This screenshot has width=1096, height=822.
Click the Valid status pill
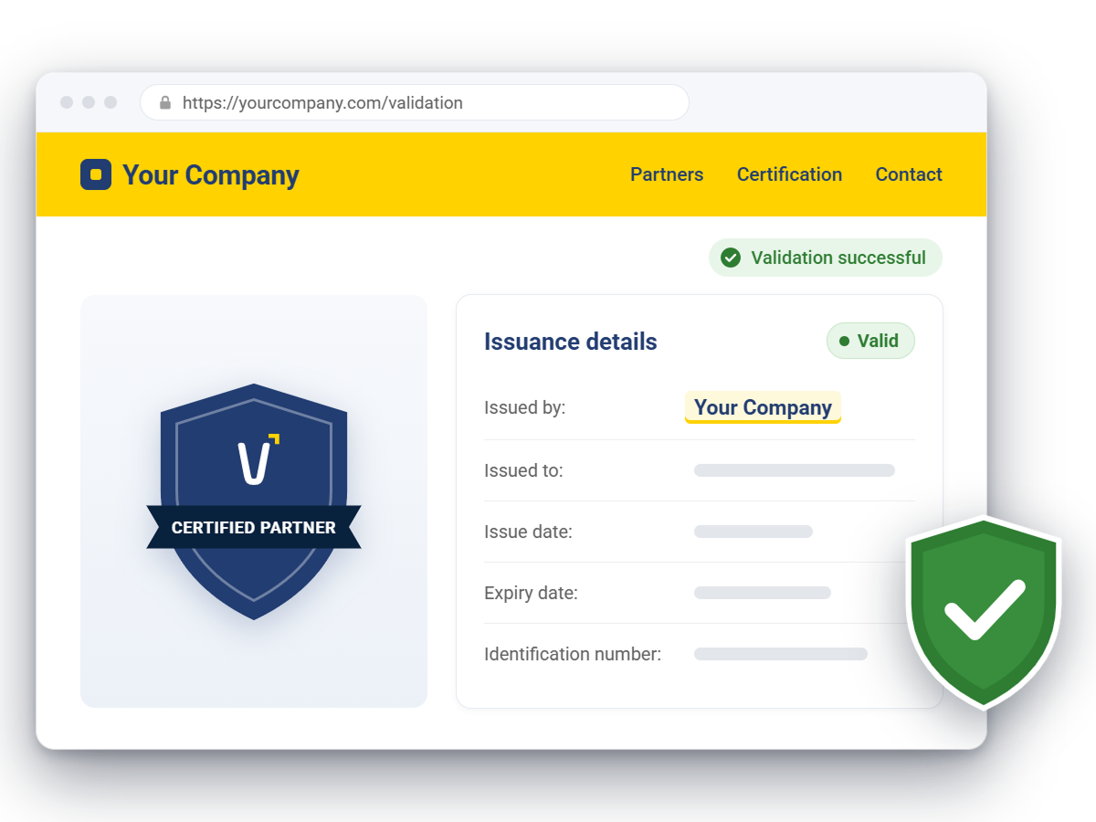[x=870, y=341]
